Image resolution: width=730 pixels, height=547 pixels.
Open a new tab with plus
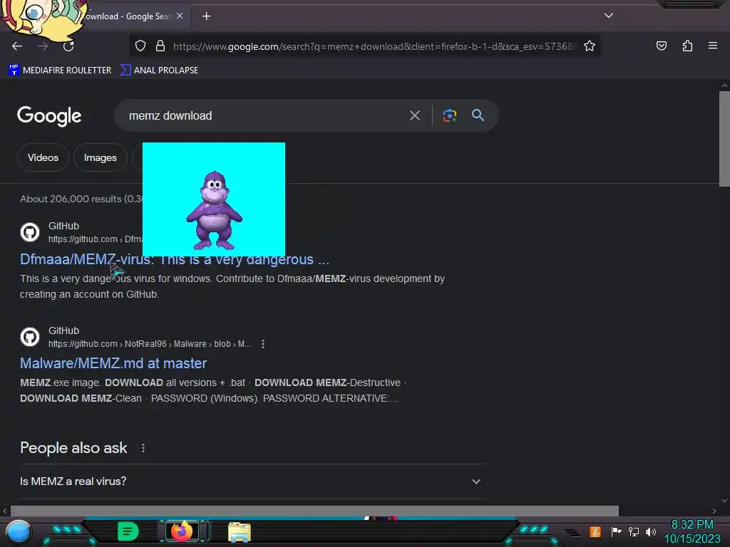206,16
